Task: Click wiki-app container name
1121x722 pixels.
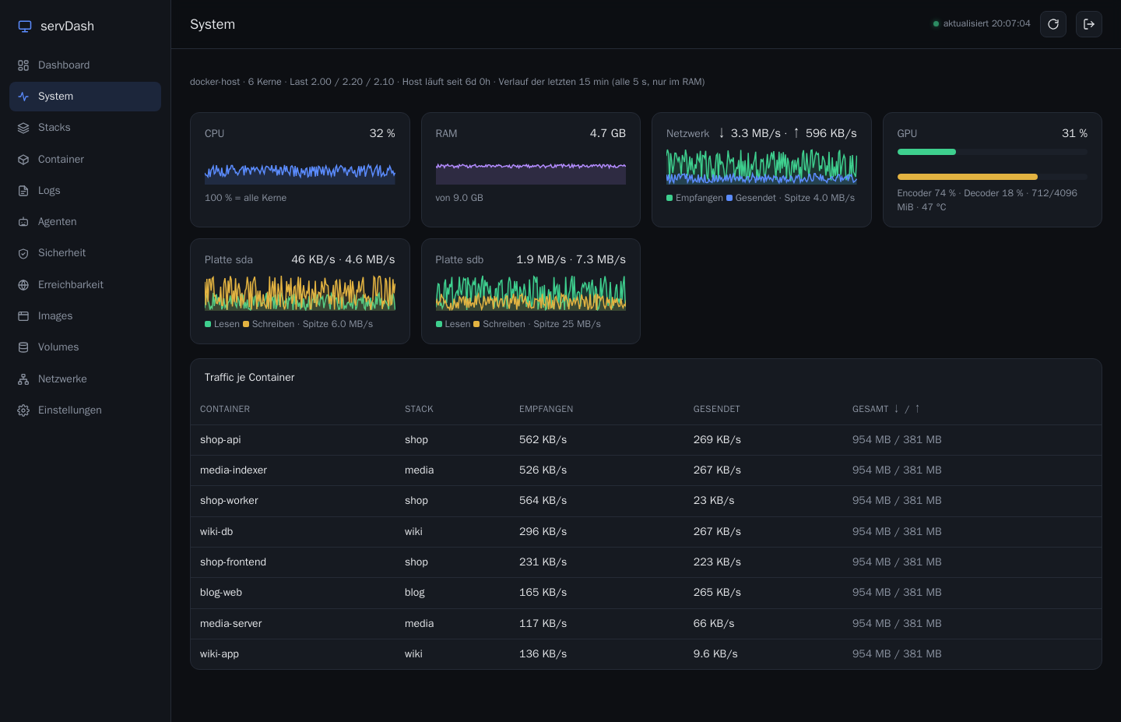Action: (220, 654)
